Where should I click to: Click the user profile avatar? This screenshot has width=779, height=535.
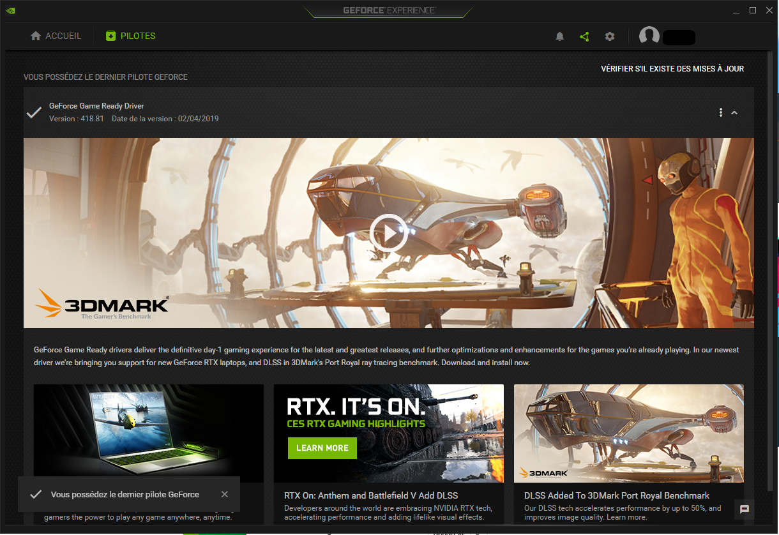pos(649,36)
